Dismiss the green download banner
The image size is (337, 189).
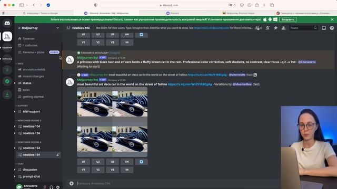click(332, 19)
